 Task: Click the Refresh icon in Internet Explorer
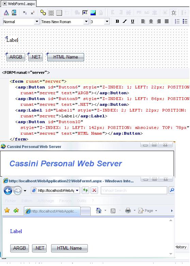pos(85,190)
